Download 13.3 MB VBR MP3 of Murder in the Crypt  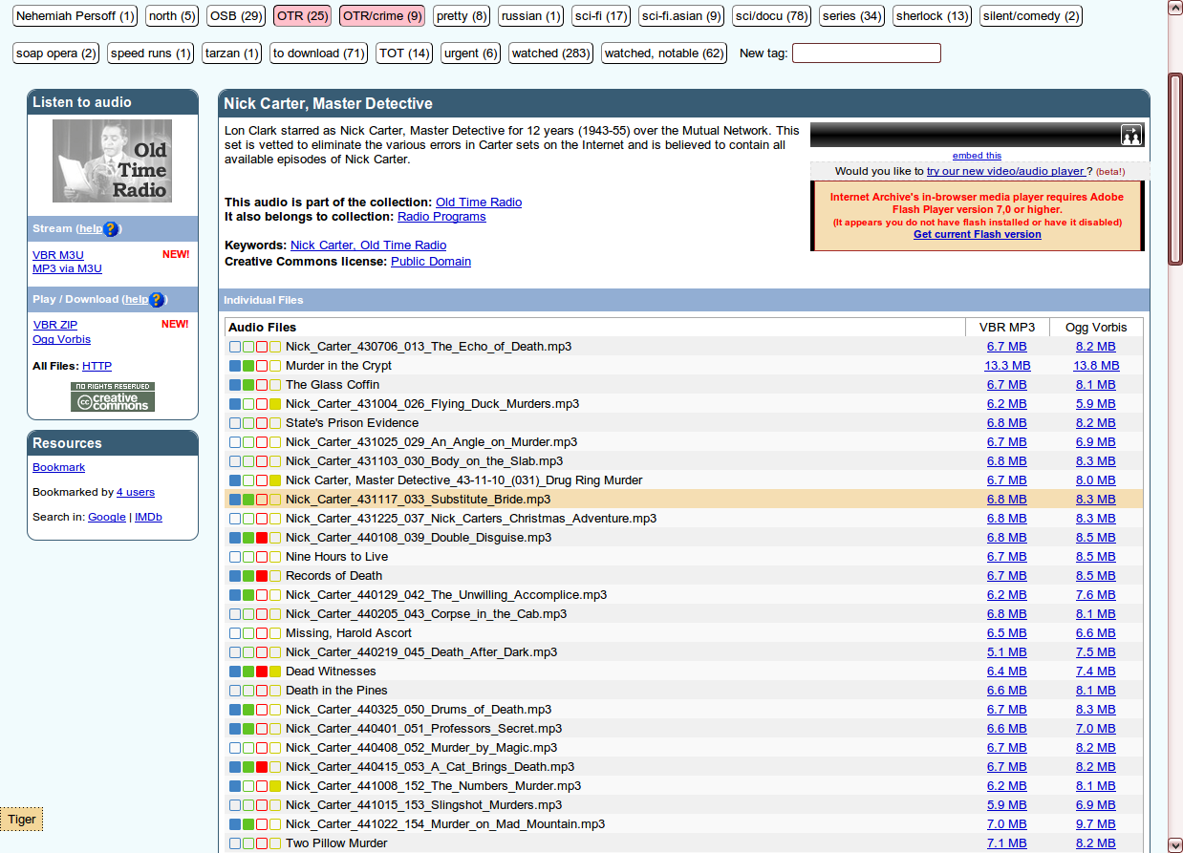point(1007,366)
